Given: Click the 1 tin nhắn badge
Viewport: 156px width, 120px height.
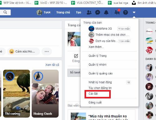Looking at the screenshot, I should tap(124, 41).
